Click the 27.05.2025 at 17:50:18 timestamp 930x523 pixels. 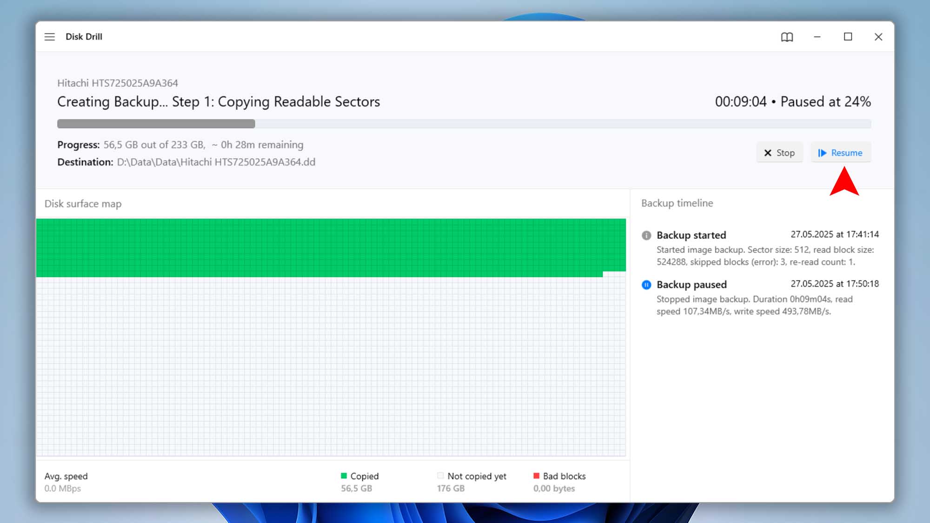835,284
